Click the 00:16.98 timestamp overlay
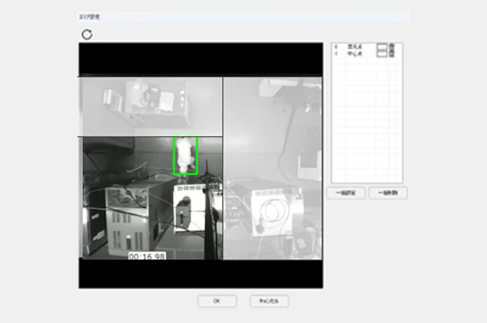This screenshot has width=487, height=323. pyautogui.click(x=146, y=257)
